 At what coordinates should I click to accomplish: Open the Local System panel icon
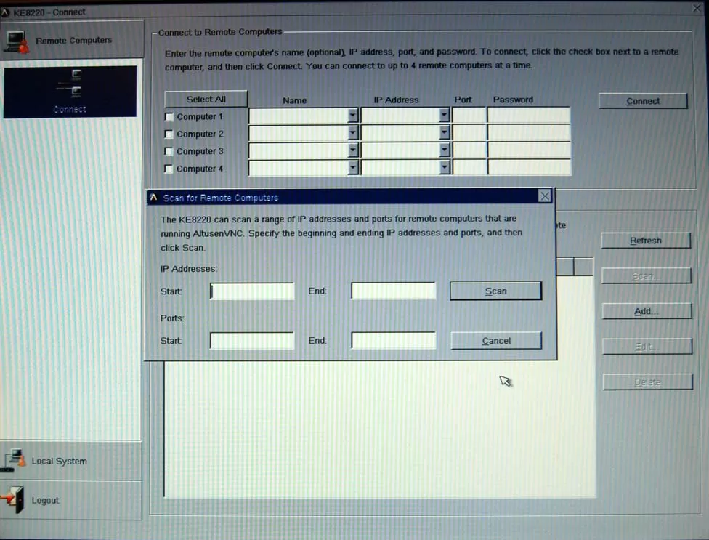pyautogui.click(x=15, y=461)
